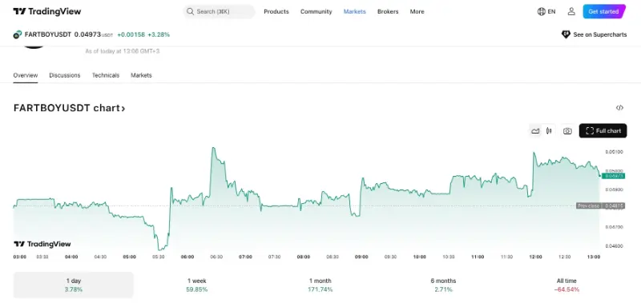Switch to the Markets tab below header
The image size is (641, 303).
[141, 75]
